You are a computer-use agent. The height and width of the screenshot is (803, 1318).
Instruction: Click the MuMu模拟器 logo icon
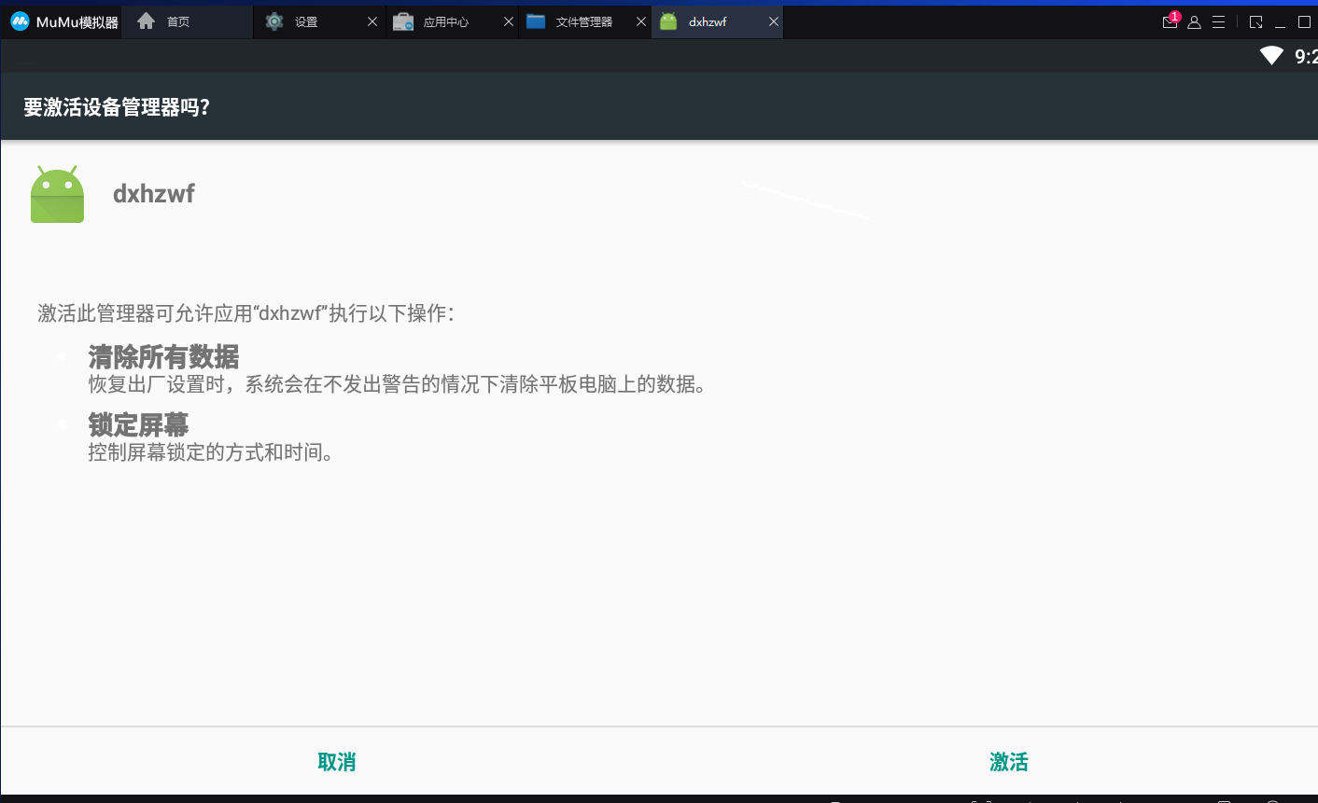[x=20, y=21]
